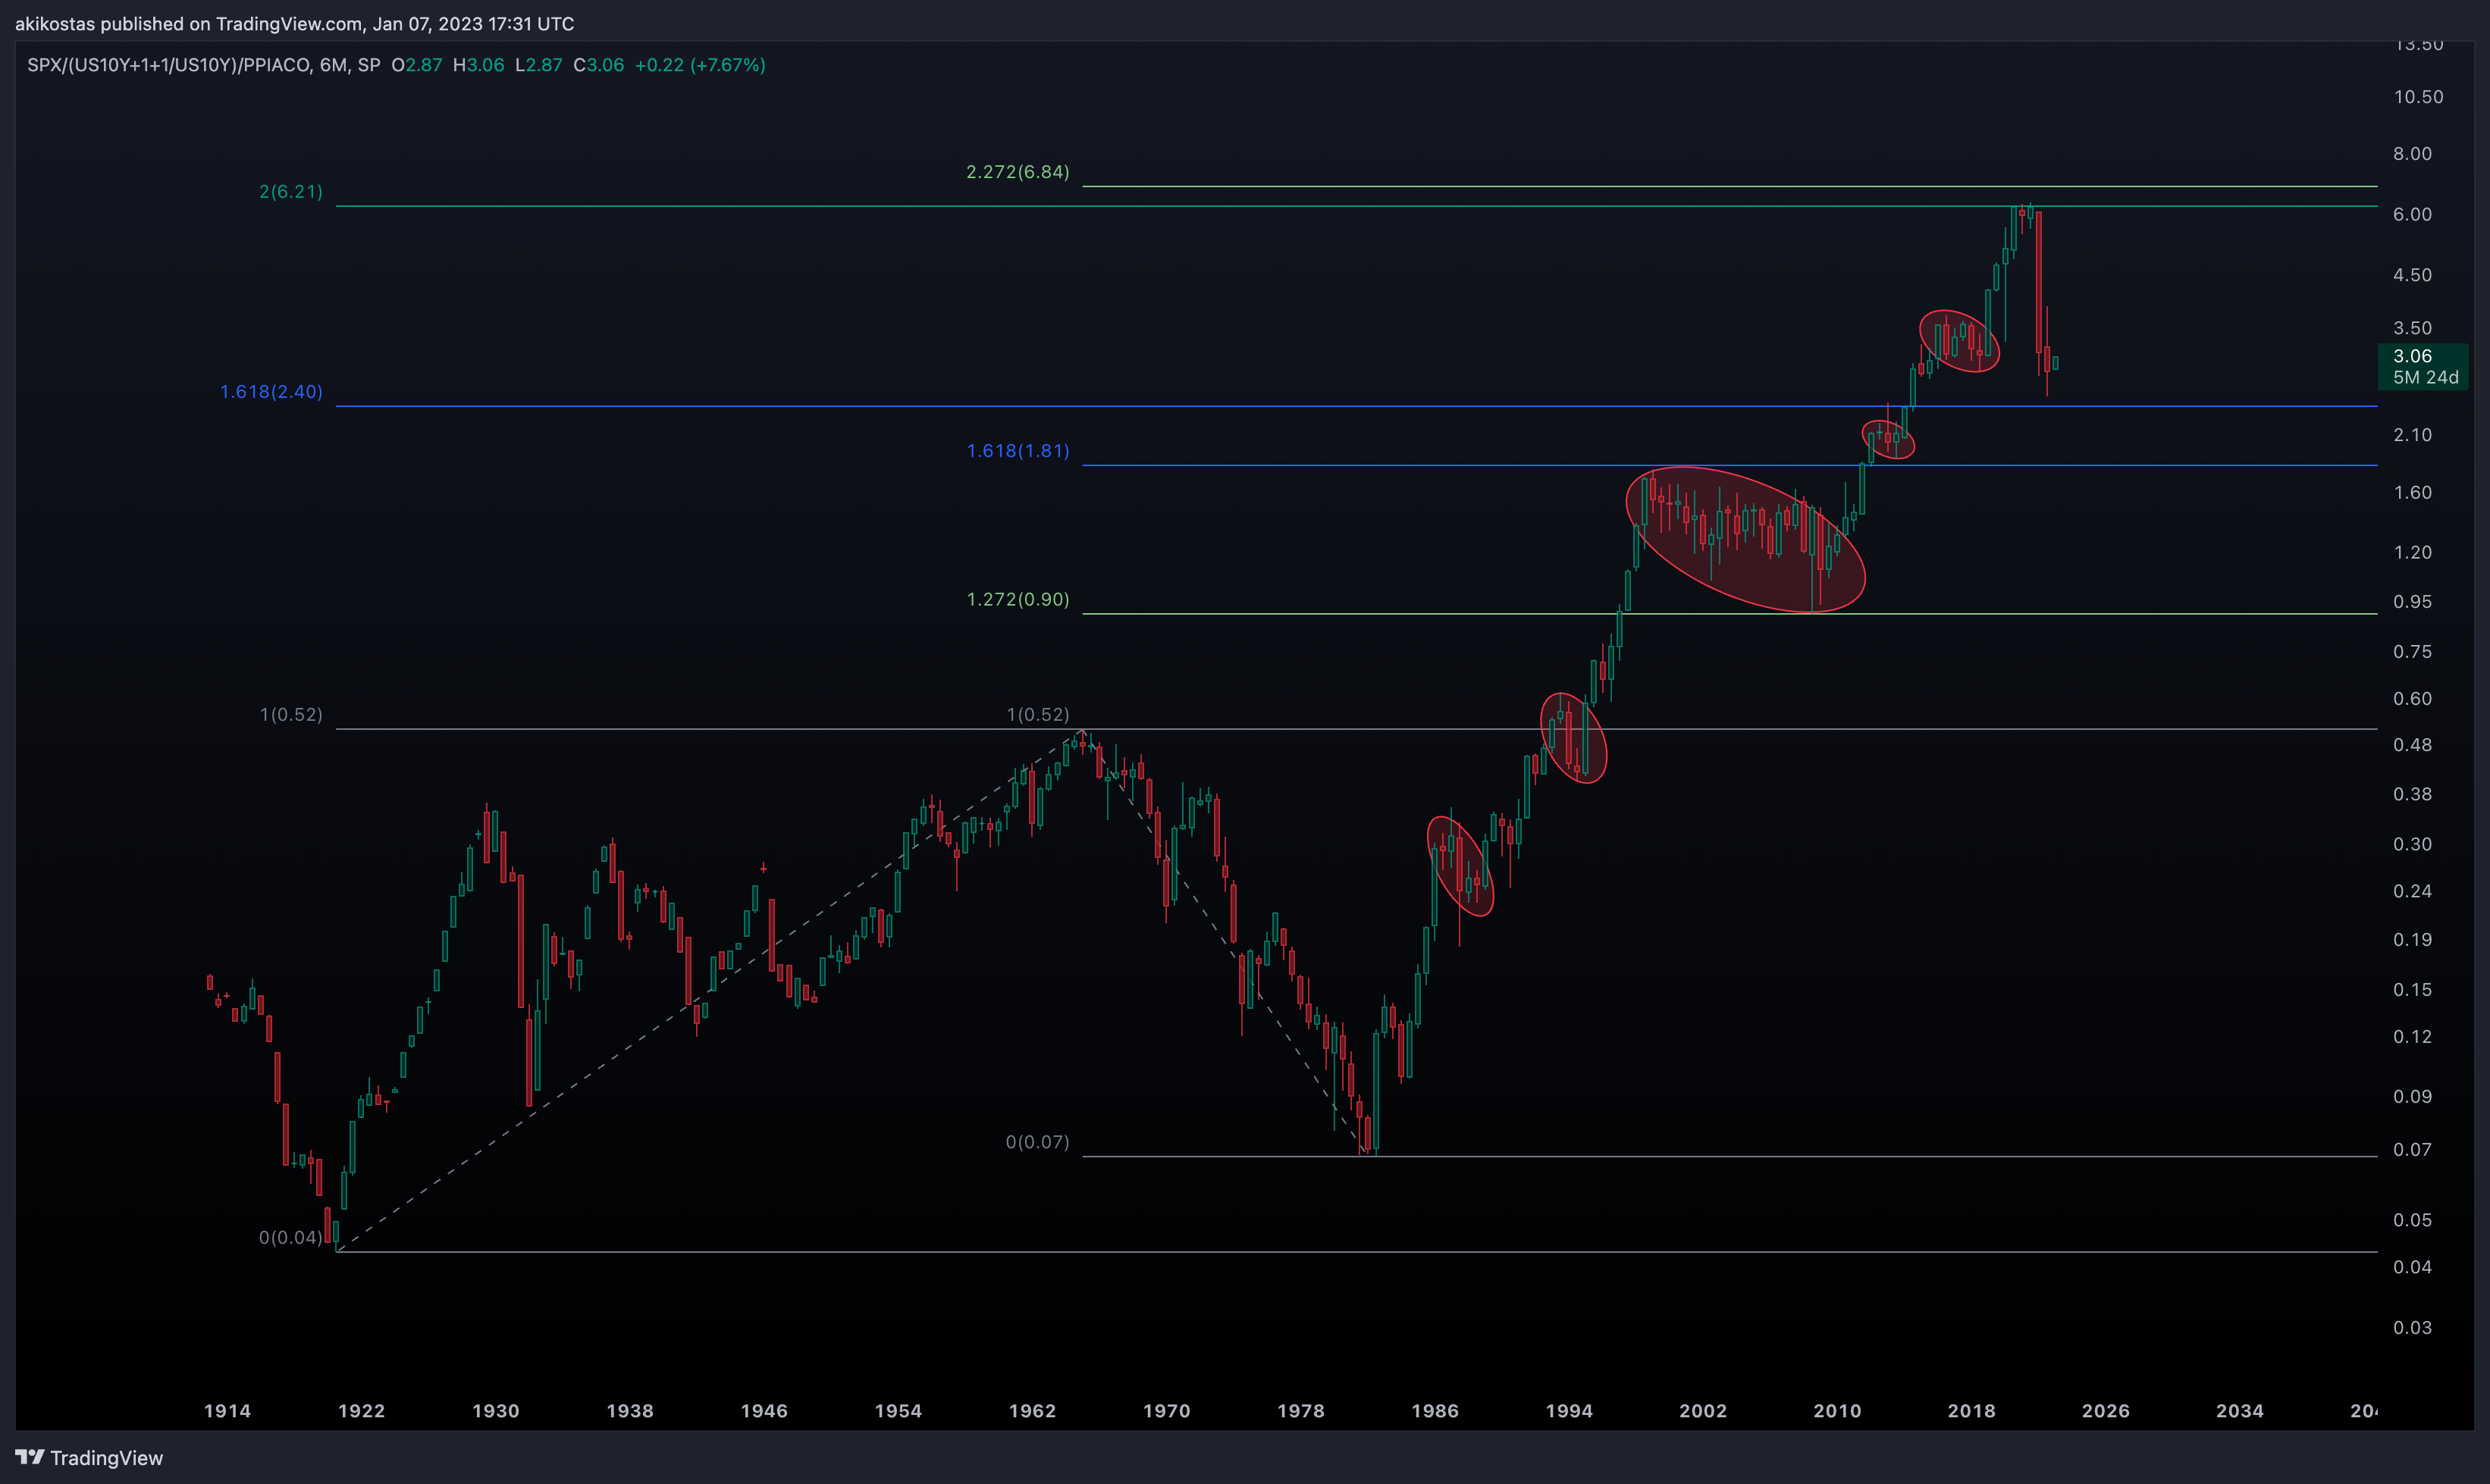Click the current price tag 3.06
The image size is (2490, 1484).
(x=2412, y=356)
